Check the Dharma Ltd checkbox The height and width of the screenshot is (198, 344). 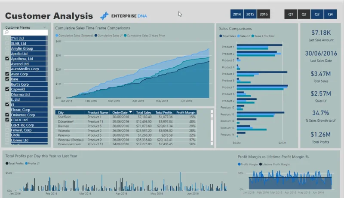tap(7, 94)
